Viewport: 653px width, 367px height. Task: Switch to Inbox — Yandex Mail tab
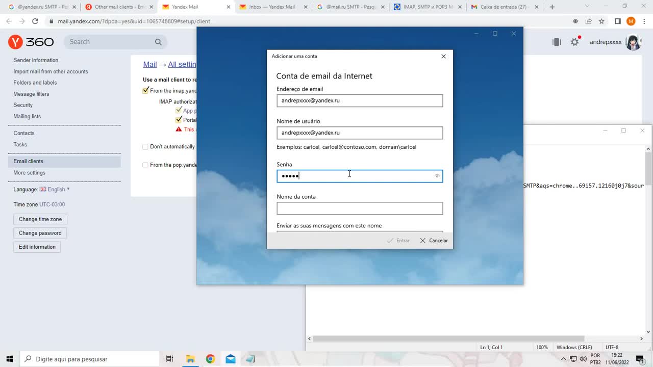coord(273,7)
